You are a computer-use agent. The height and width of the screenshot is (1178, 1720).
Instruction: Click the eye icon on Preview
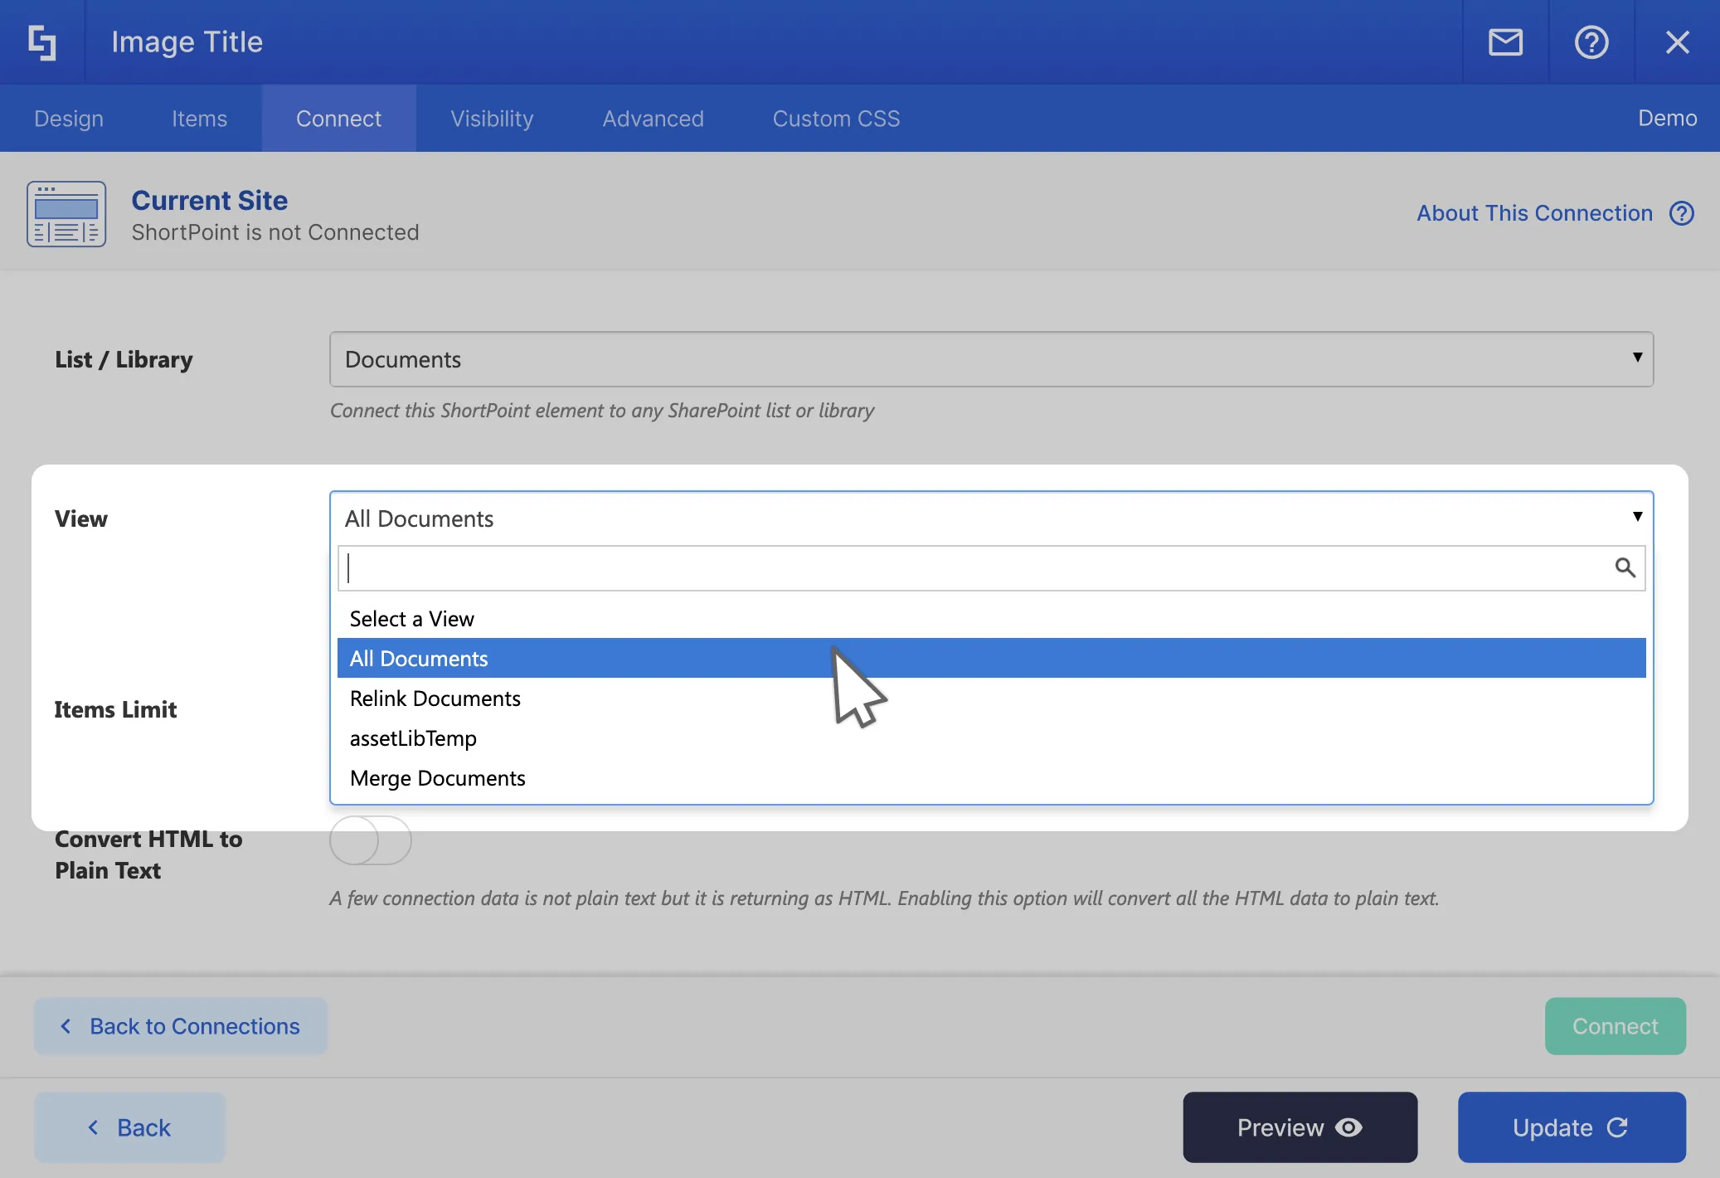click(1349, 1127)
